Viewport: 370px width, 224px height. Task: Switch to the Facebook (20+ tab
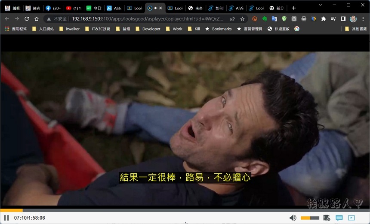[54, 8]
